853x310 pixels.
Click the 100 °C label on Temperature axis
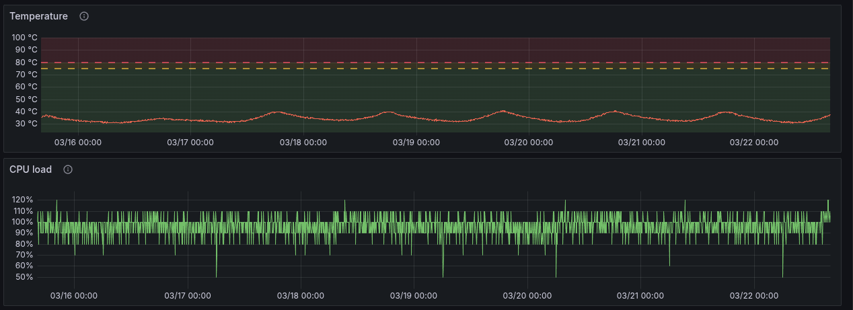24,38
